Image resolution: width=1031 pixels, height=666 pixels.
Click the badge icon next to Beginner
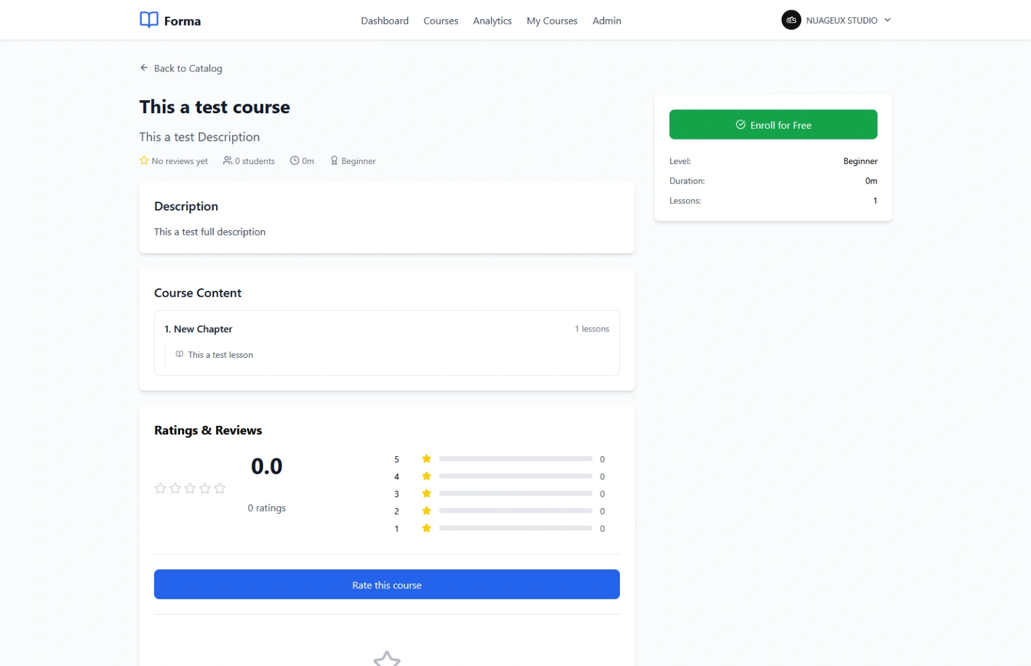(x=335, y=160)
